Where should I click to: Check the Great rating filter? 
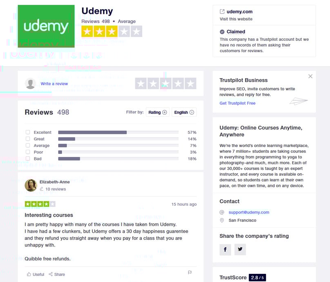click(28, 139)
